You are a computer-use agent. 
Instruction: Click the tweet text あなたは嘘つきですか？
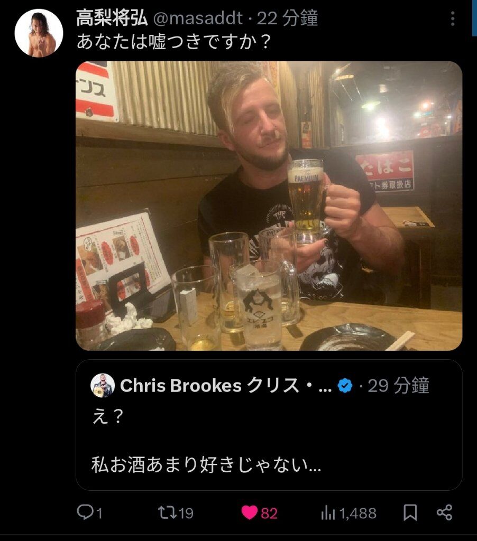(174, 42)
